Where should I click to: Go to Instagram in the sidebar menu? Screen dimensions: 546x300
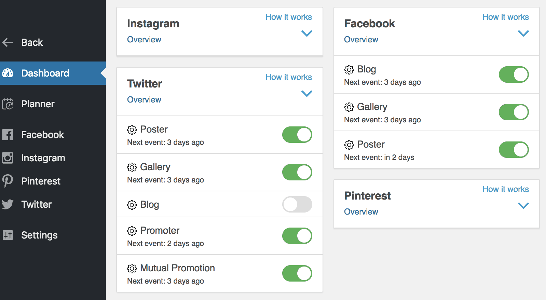[x=43, y=158]
